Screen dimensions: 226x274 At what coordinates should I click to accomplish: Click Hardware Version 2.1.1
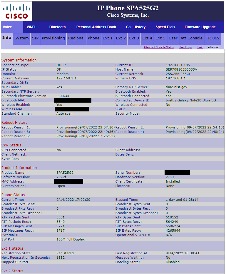tap(170, 177)
